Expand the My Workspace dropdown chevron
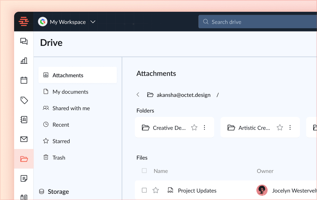The image size is (317, 200). [x=93, y=22]
